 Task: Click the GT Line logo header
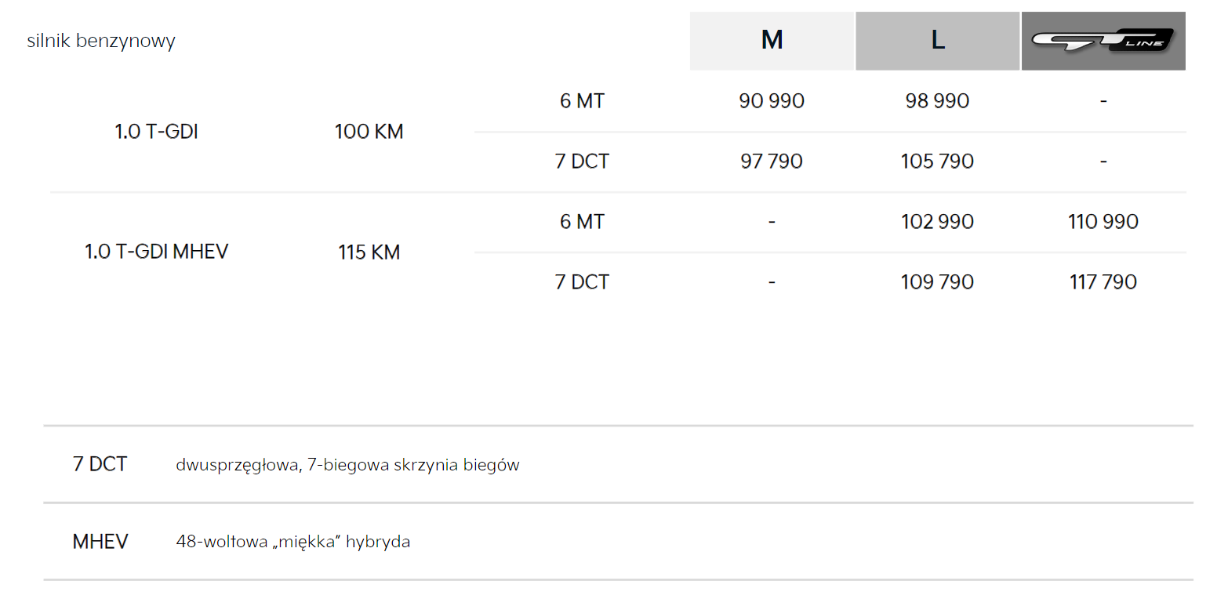(x=1103, y=41)
